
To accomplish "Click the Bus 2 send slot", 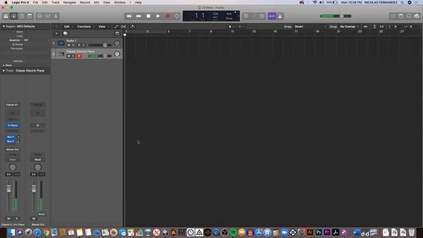I will [11, 141].
